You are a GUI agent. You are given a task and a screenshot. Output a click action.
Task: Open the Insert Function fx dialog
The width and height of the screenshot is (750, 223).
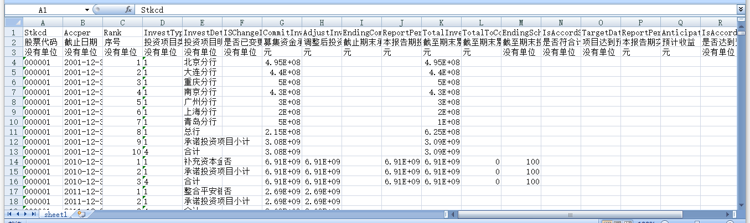coord(128,9)
